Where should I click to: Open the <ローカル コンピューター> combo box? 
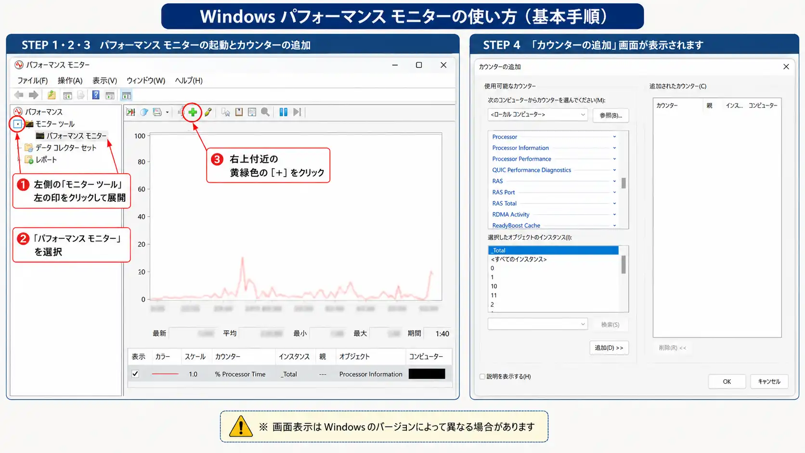[537, 115]
